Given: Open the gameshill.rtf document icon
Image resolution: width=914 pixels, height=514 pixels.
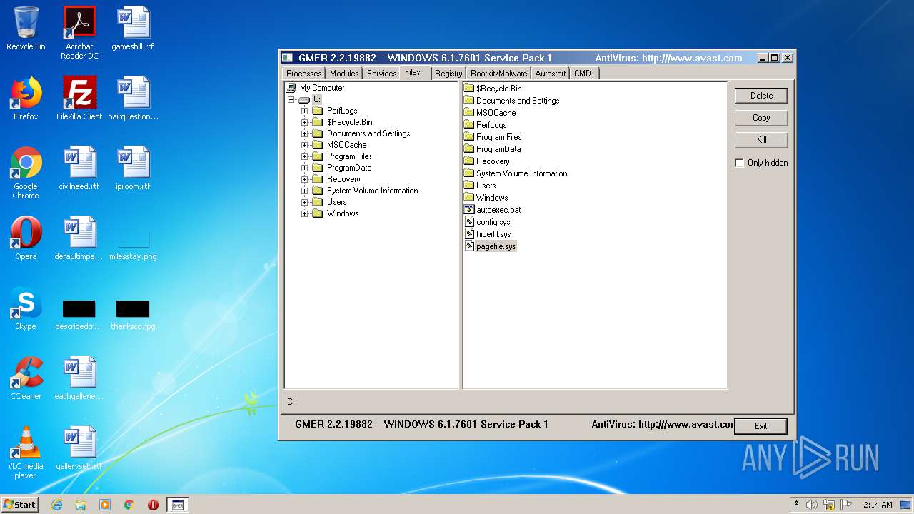Looking at the screenshot, I should click(x=133, y=29).
